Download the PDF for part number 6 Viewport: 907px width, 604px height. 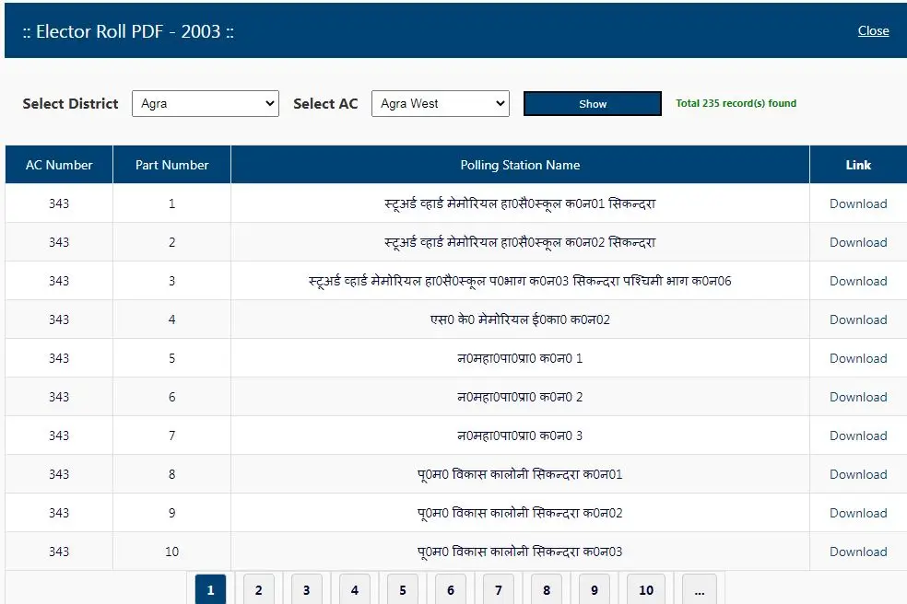point(857,398)
